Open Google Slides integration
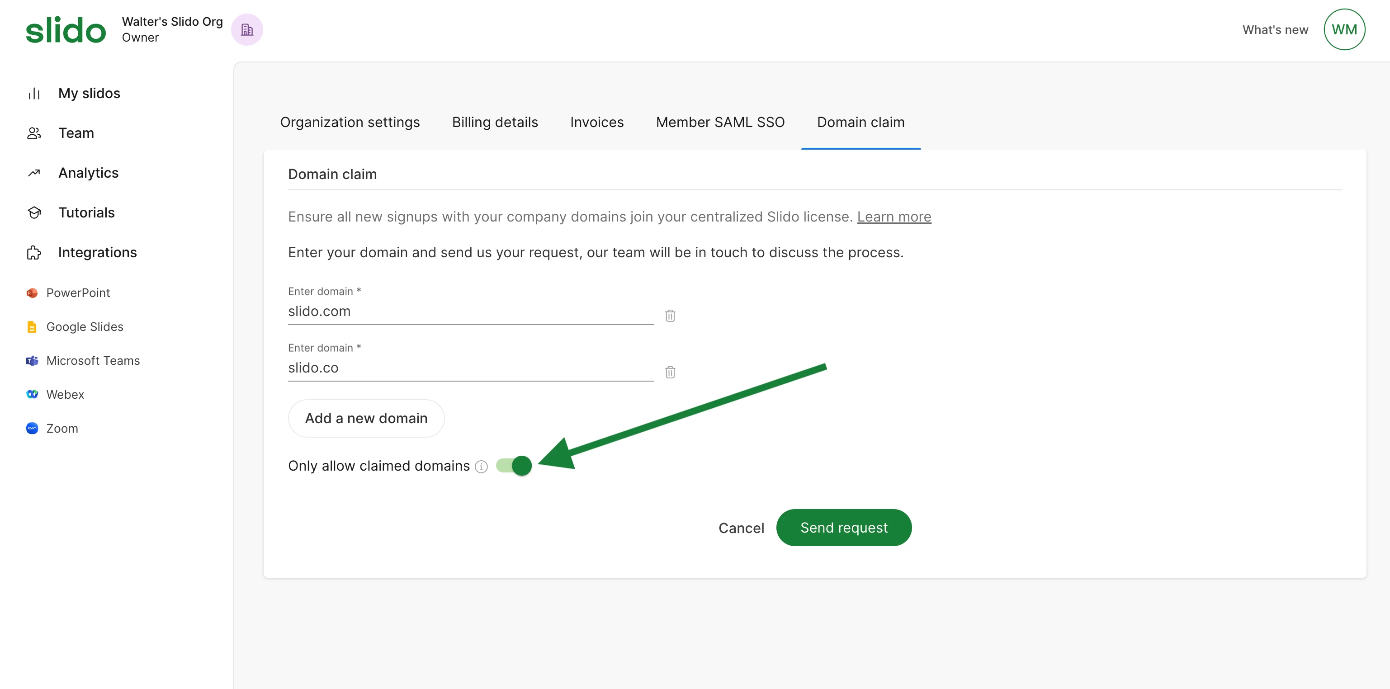The width and height of the screenshot is (1390, 689). [x=84, y=327]
